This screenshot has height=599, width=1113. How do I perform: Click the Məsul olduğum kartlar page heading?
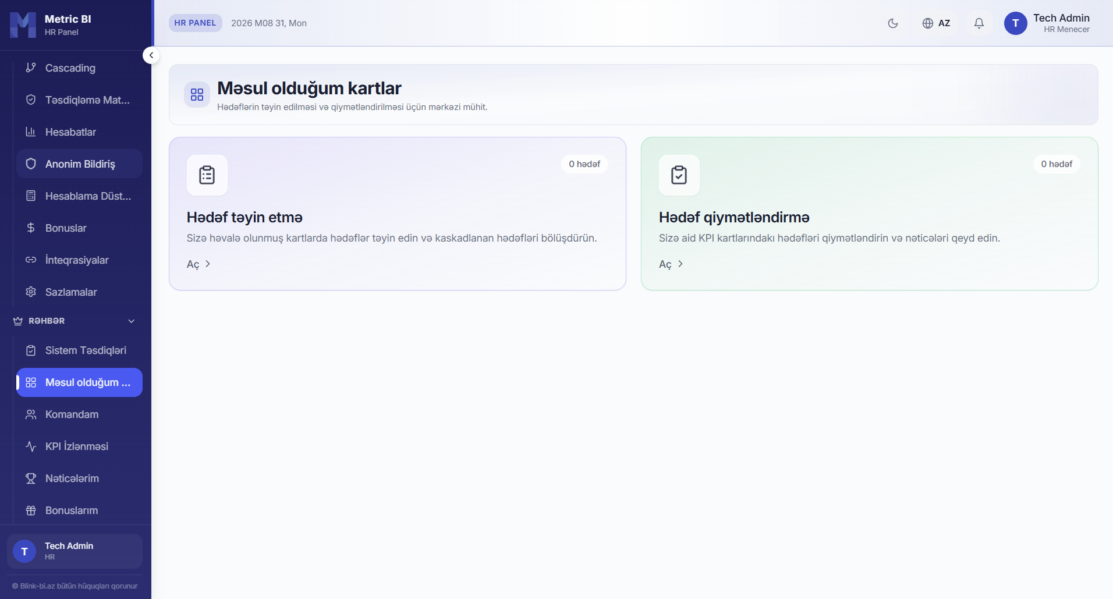point(309,88)
